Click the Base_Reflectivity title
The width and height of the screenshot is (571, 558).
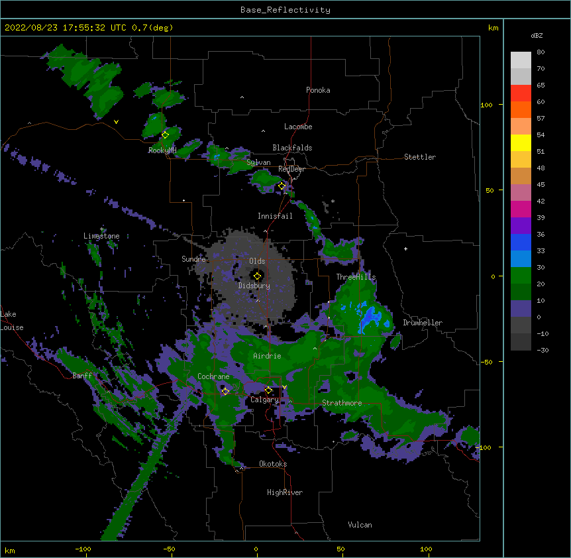point(285,10)
